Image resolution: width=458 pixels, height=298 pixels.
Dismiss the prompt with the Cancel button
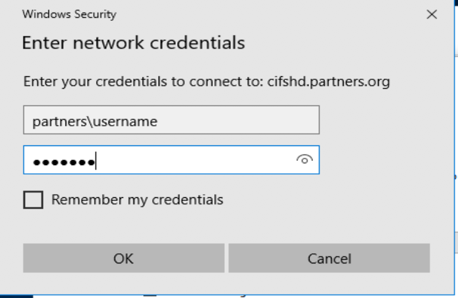pyautogui.click(x=329, y=258)
